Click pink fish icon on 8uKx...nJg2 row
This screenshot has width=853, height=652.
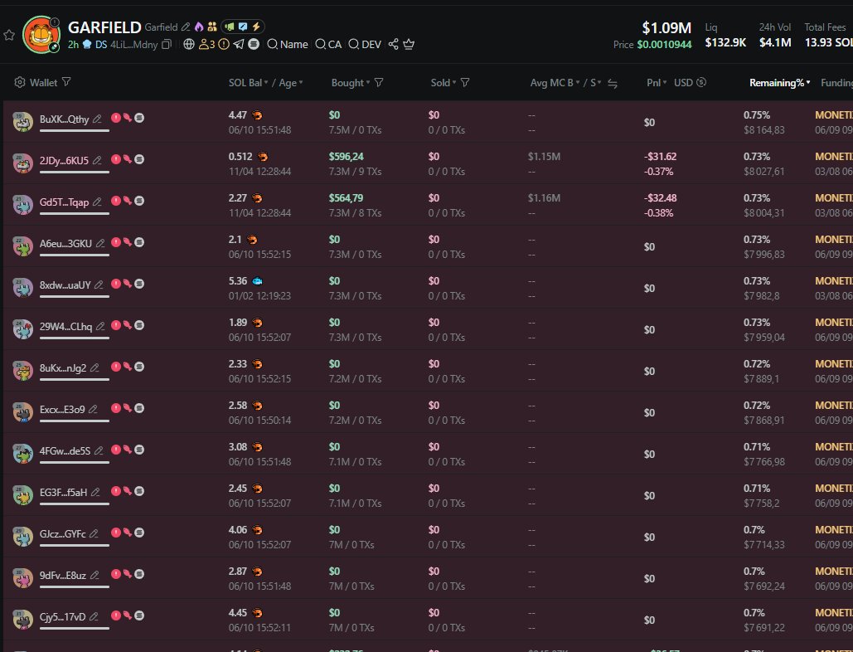point(128,367)
